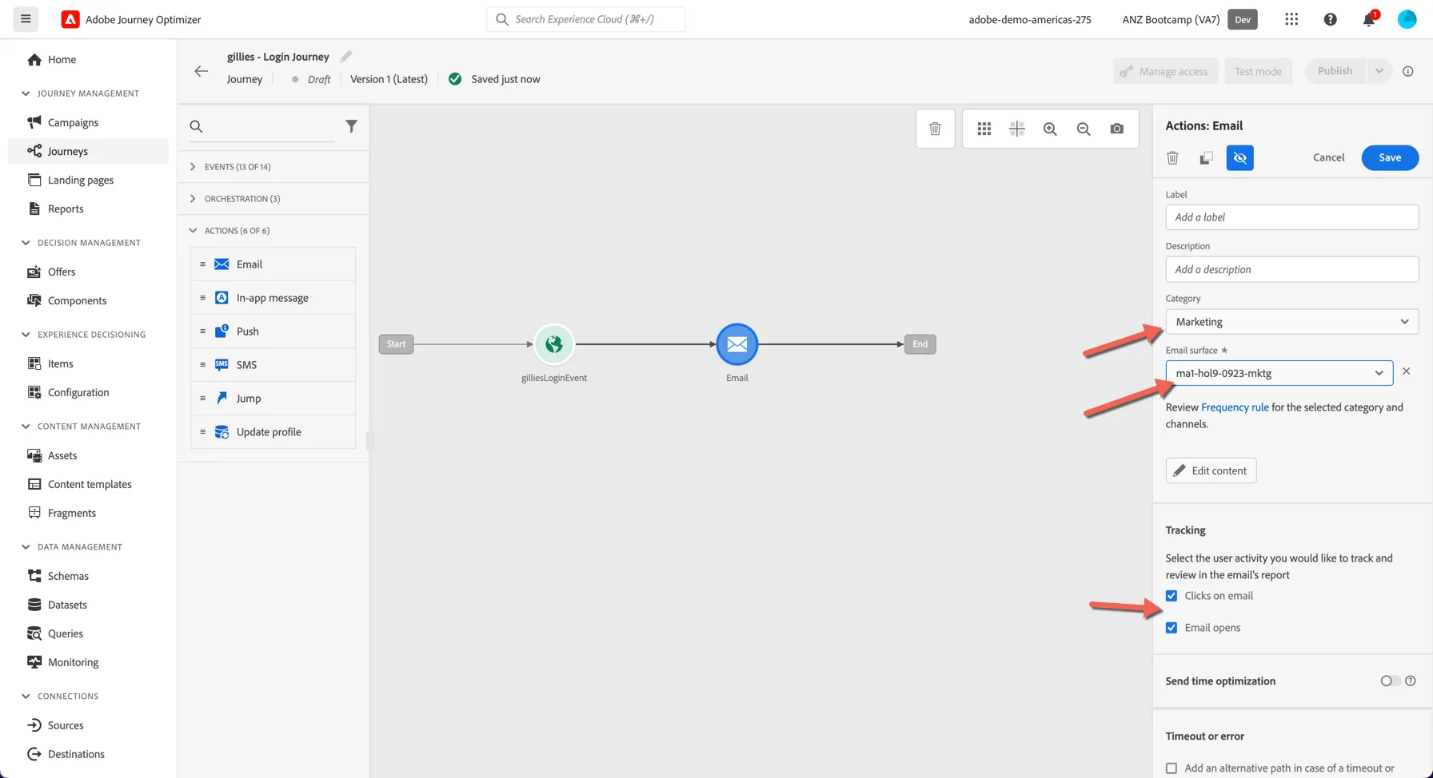Filter the activity palette list
1433x778 pixels.
(x=351, y=126)
